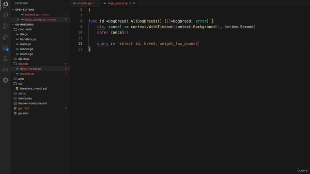Viewport: 310px width, 174px height.
Task: Open go.mod file
Action: coord(23,108)
